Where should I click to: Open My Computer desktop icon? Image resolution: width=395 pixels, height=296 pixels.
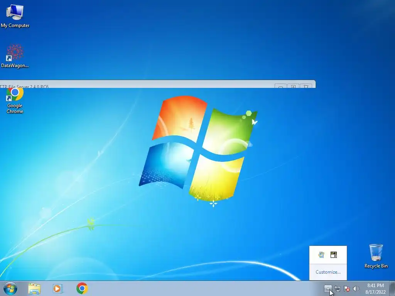(x=15, y=16)
